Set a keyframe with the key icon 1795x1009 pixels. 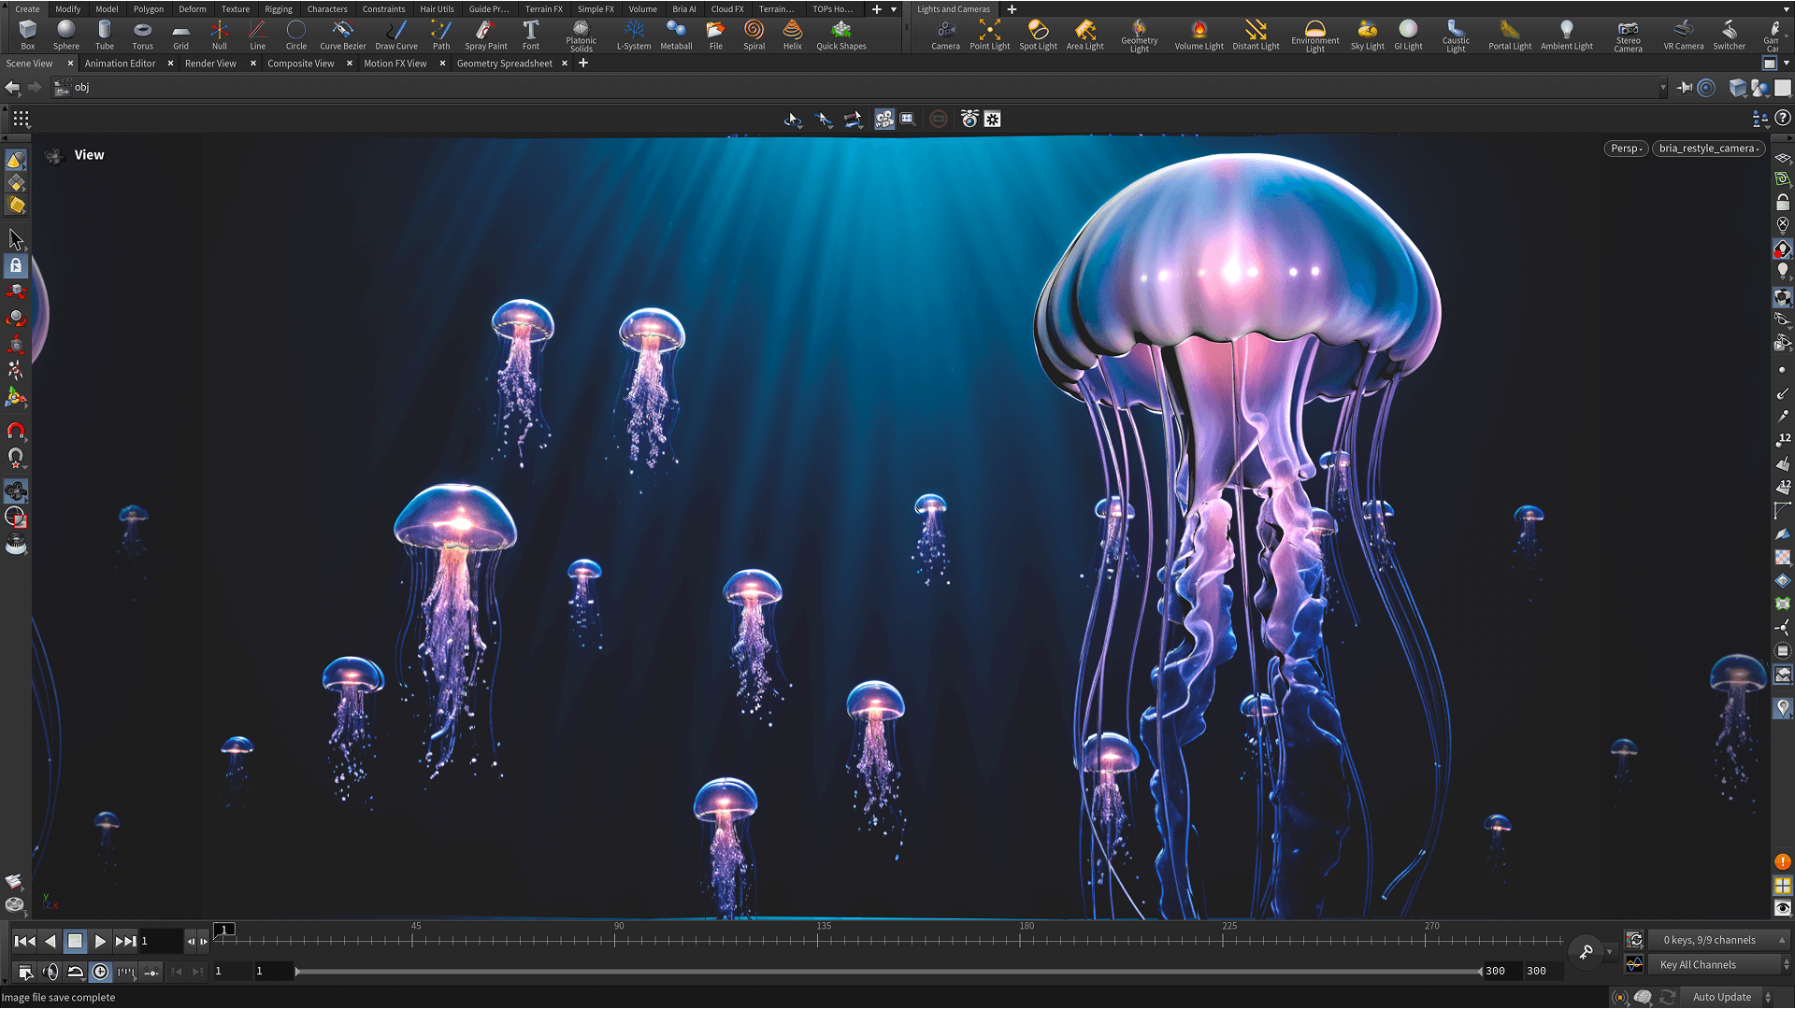[1585, 951]
